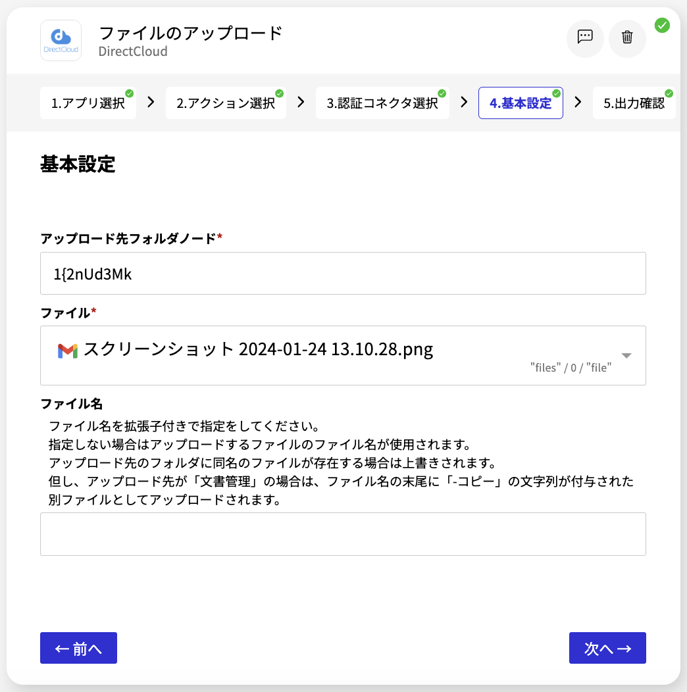Click the ファイルのアップロード title text

191,33
